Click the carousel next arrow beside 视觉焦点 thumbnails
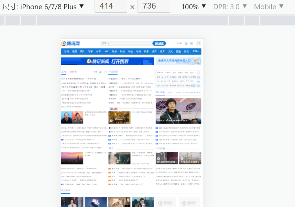 (x=201, y=204)
